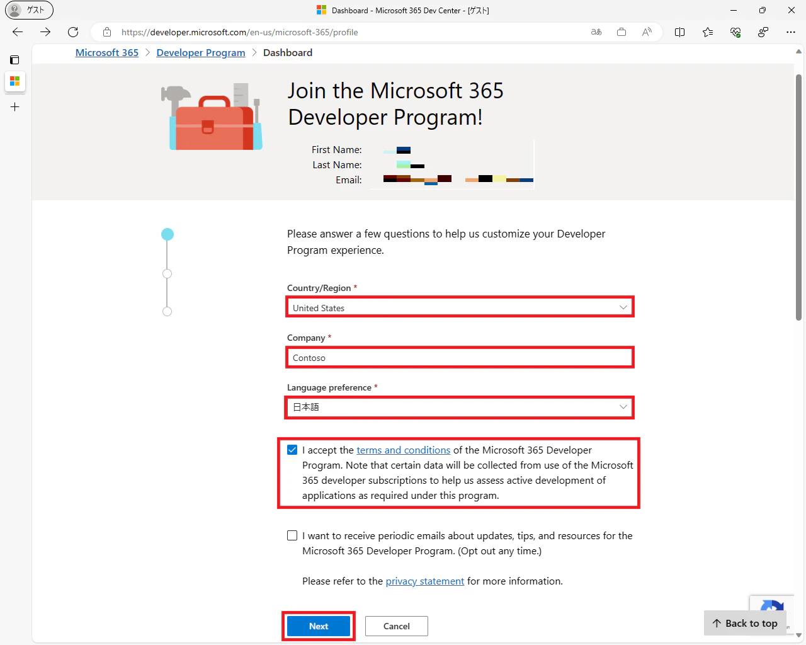Click the Cancel button

tap(397, 626)
